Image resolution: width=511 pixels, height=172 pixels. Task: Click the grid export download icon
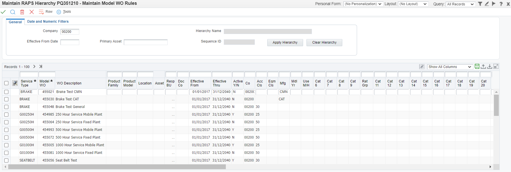[489, 67]
